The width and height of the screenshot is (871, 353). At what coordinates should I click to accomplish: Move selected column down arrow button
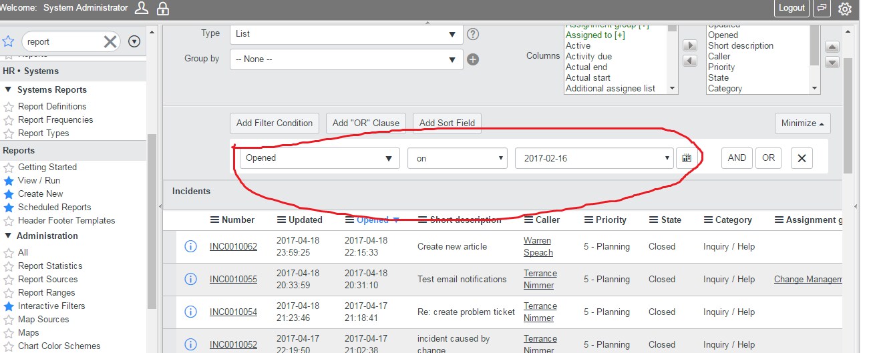pos(832,62)
